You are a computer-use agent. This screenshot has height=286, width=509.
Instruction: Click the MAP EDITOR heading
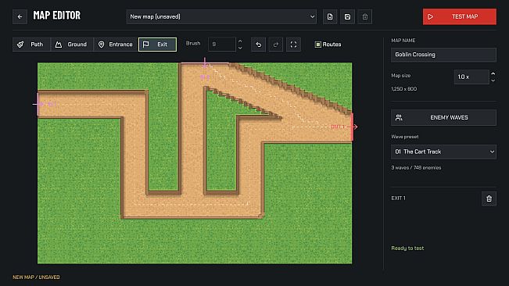coord(57,16)
